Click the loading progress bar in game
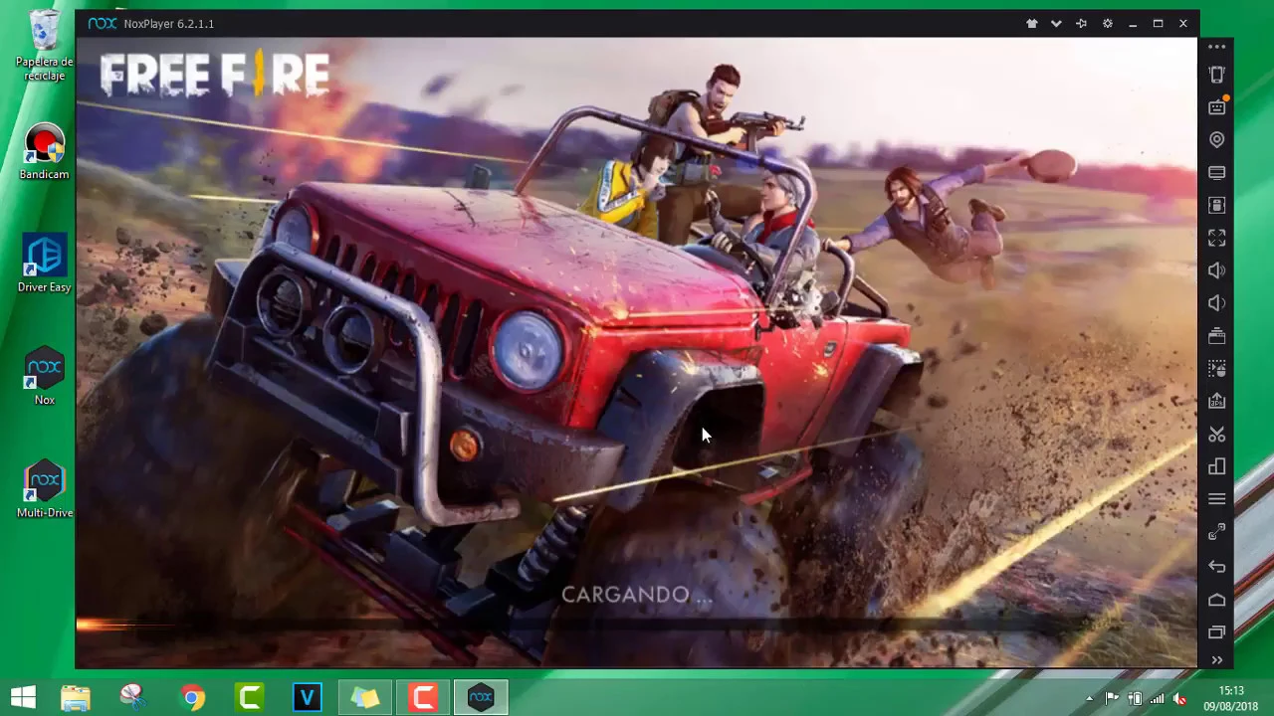 (x=637, y=626)
